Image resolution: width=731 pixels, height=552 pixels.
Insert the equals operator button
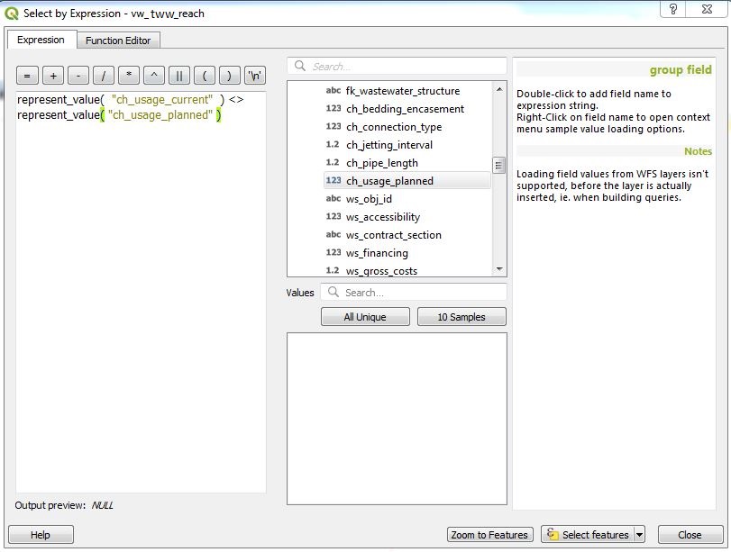(27, 76)
